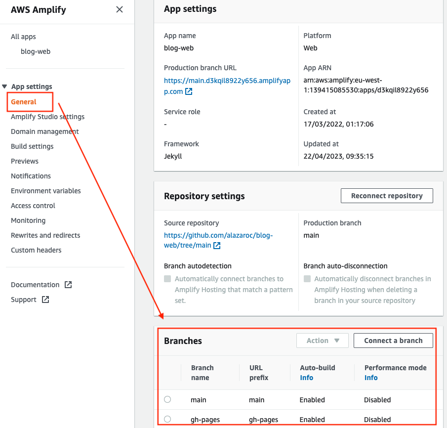447x428 pixels.
Task: Click the App ARN value text
Action: (x=366, y=85)
